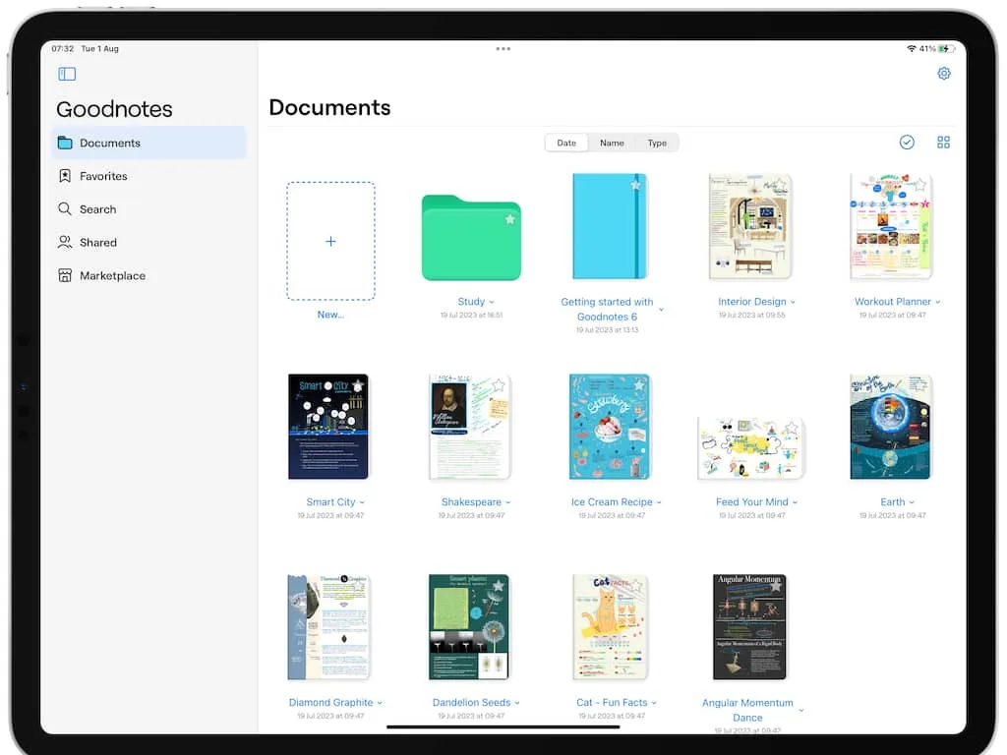This screenshot has height=755, width=1007.
Task: Tap the Wi-Fi status icon
Action: [x=911, y=49]
